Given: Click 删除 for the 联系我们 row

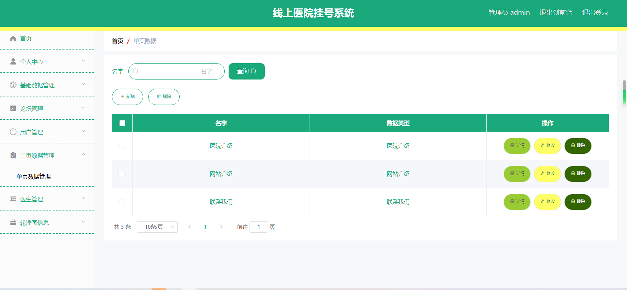Looking at the screenshot, I should point(578,202).
